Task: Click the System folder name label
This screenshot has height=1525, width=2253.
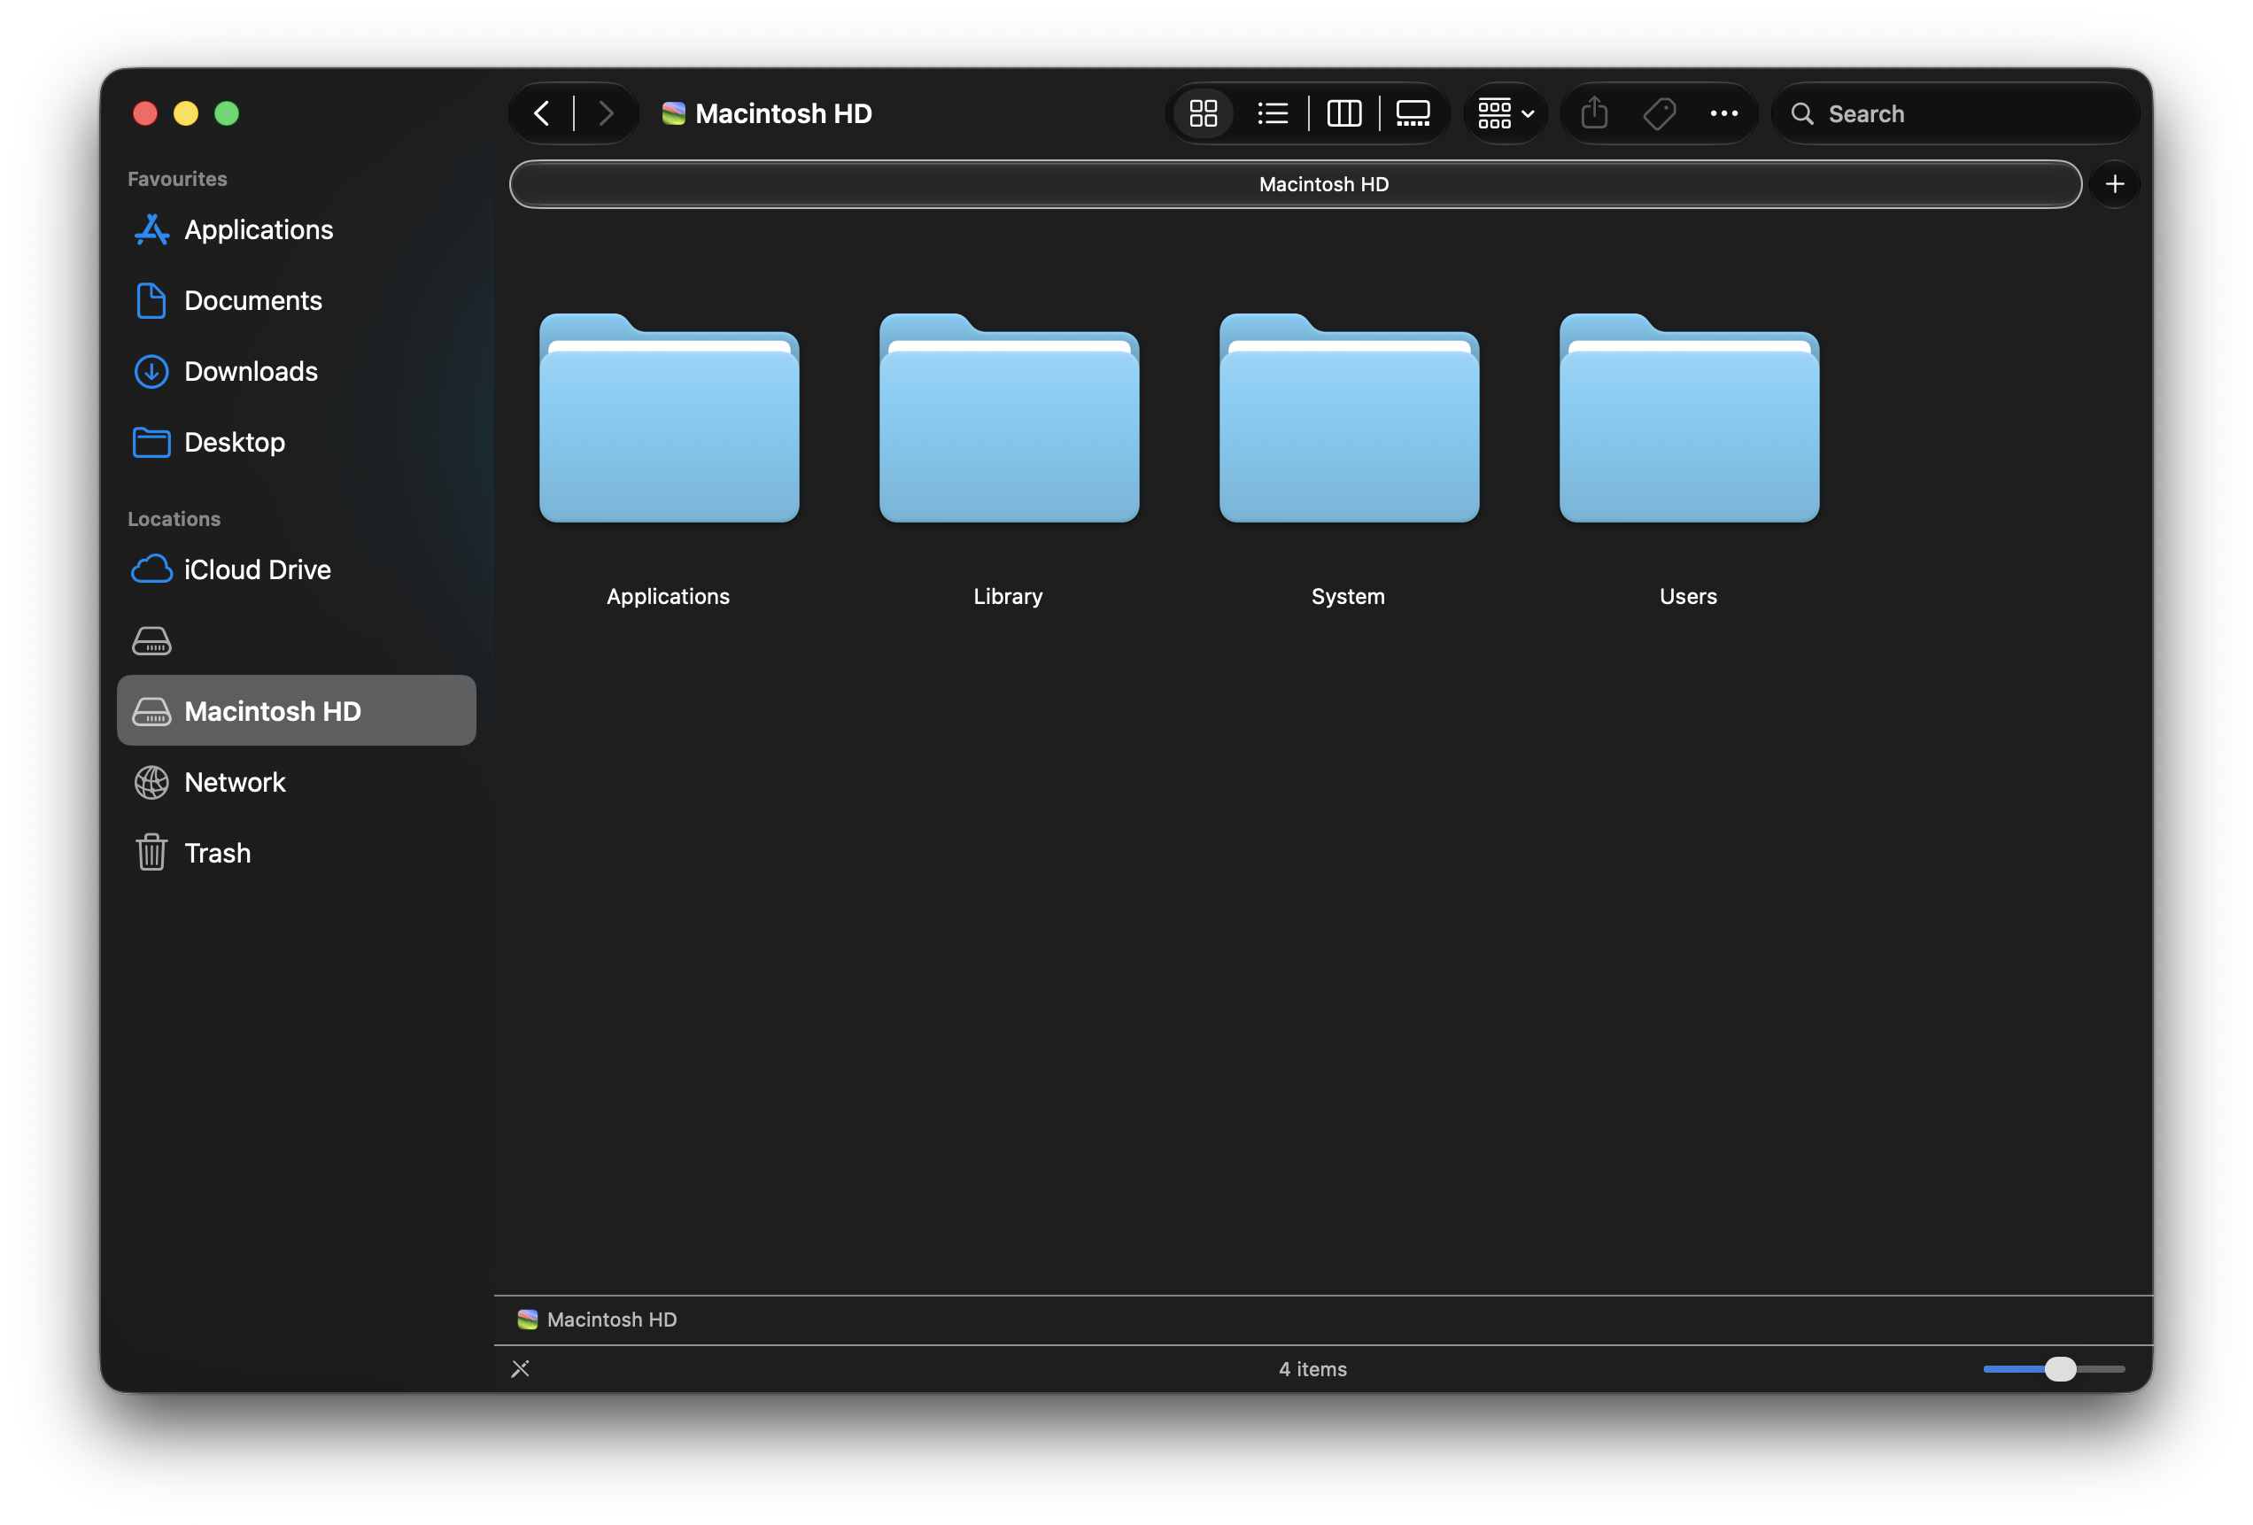Action: coord(1349,596)
